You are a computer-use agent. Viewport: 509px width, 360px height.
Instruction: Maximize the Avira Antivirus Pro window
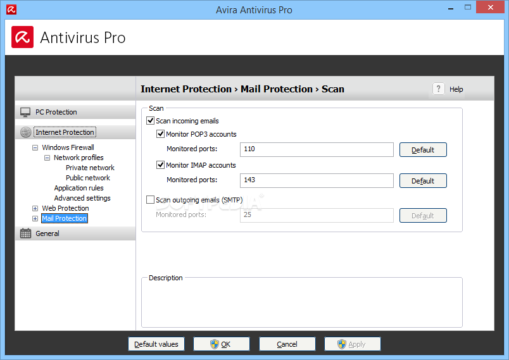pos(467,7)
